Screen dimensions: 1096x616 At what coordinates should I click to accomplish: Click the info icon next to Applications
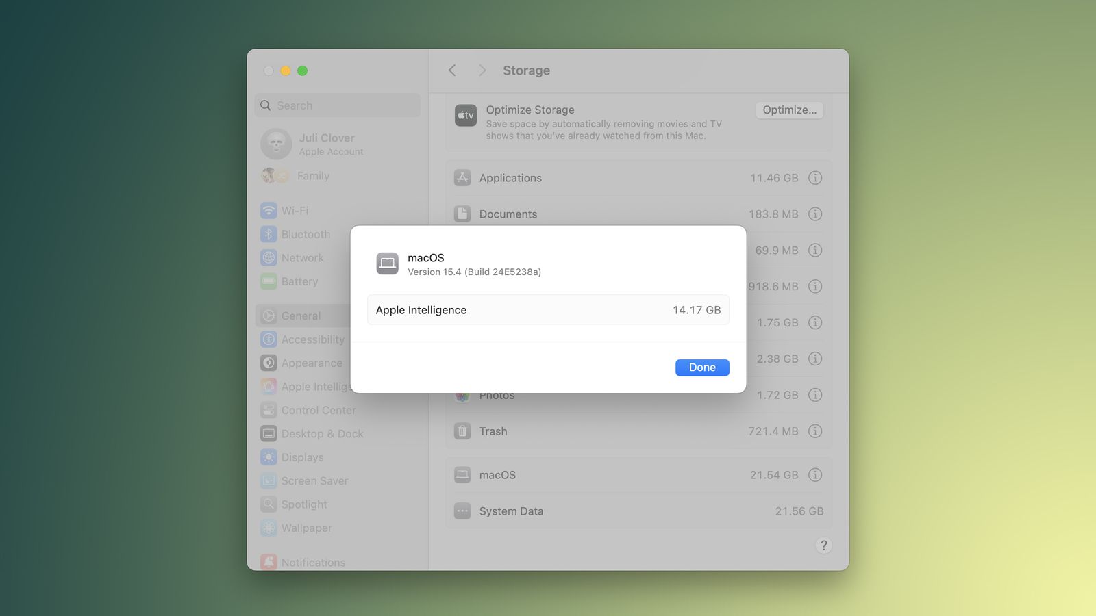click(x=814, y=178)
